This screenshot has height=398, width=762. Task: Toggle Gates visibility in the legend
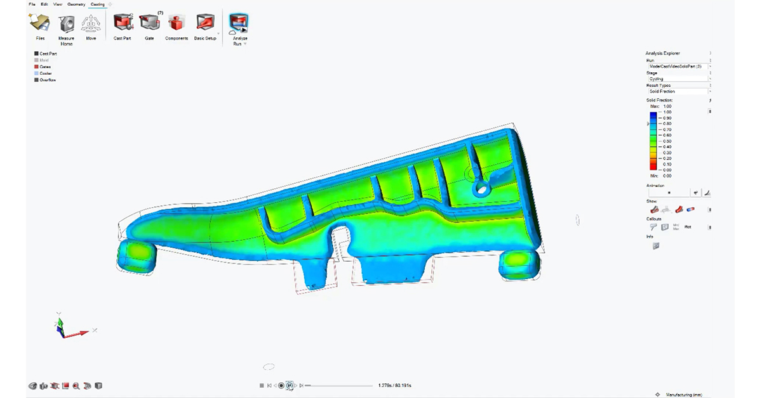37,67
